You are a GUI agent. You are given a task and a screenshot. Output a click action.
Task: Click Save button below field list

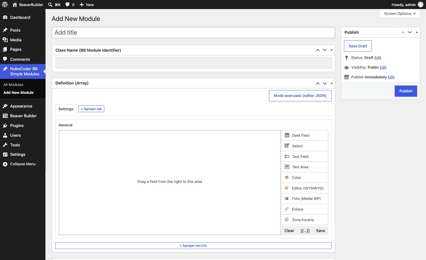click(x=320, y=231)
